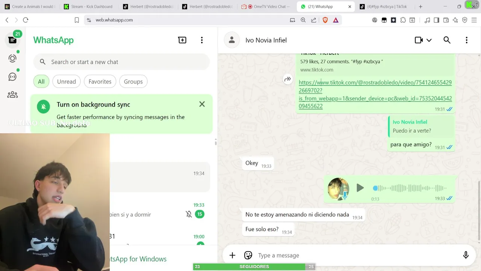Share this page via share icon
Screen dimensions: 481x271
314,20
